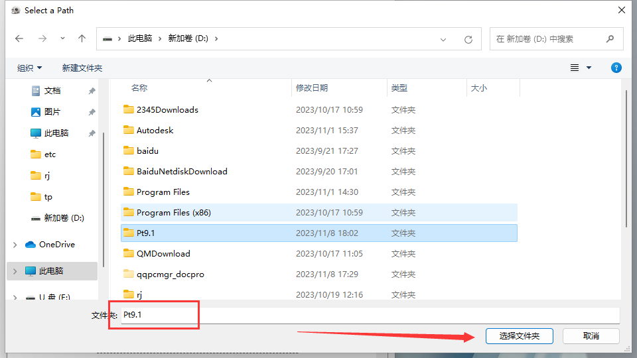Select the Autodesk folder icon
Image resolution: width=637 pixels, height=358 pixels.
[x=129, y=131]
